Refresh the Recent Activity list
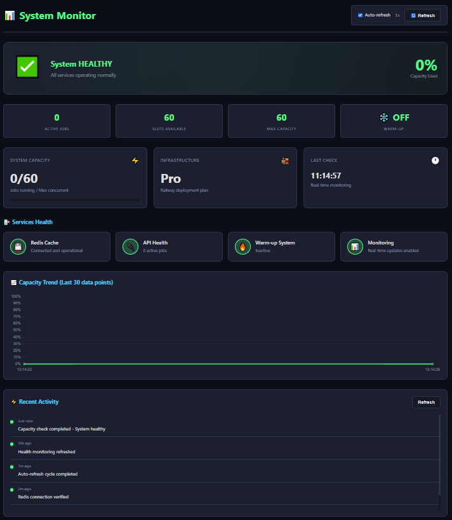Screen dimensions: 452x520 (426, 403)
